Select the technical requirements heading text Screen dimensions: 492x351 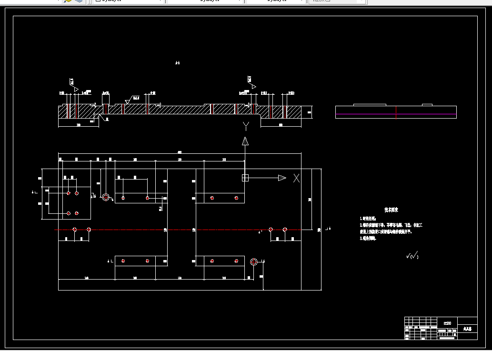[x=392, y=210]
